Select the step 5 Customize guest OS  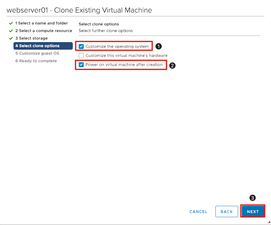pos(37,53)
